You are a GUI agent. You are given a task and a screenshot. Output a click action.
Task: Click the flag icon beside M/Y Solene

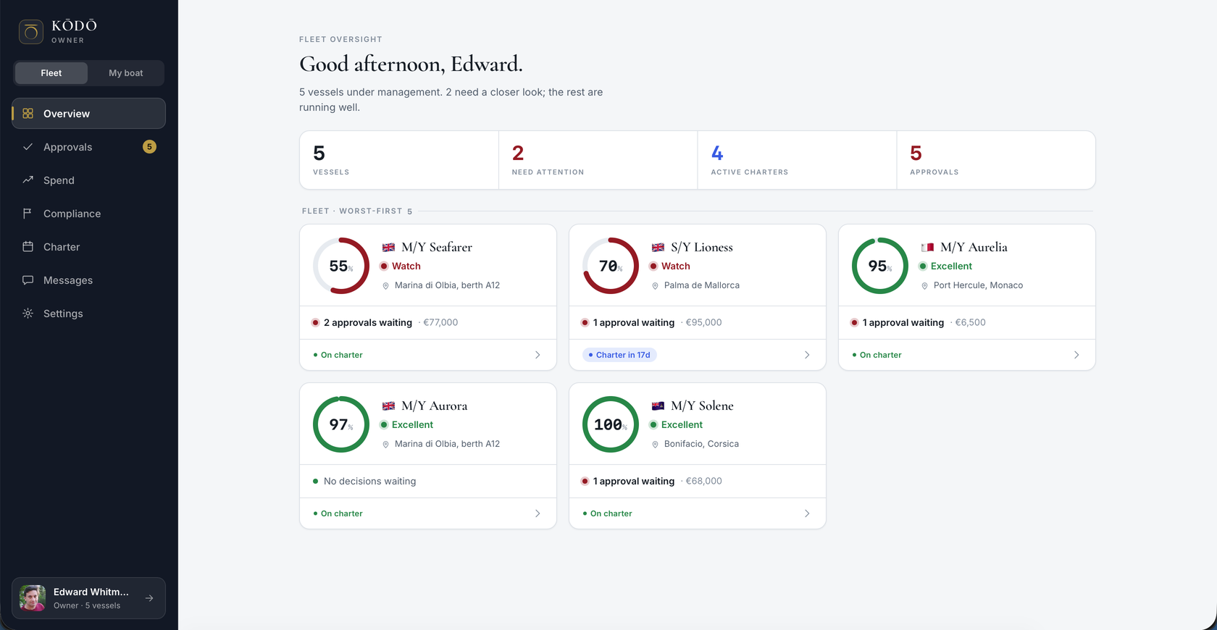tap(658, 406)
